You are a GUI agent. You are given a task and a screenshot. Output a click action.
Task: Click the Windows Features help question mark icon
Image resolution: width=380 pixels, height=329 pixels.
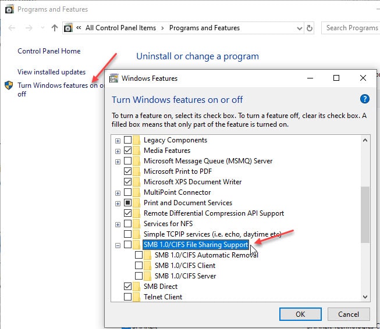pyautogui.click(x=364, y=99)
